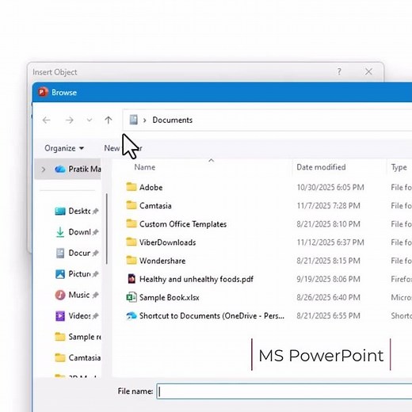
Task: Select the Adobe folder icon
Action: [x=132, y=187]
